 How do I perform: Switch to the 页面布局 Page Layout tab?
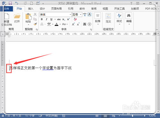pos(56,9)
